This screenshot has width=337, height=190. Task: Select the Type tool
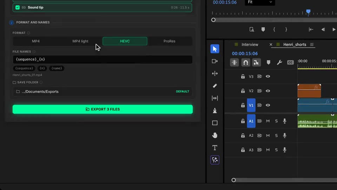click(215, 147)
